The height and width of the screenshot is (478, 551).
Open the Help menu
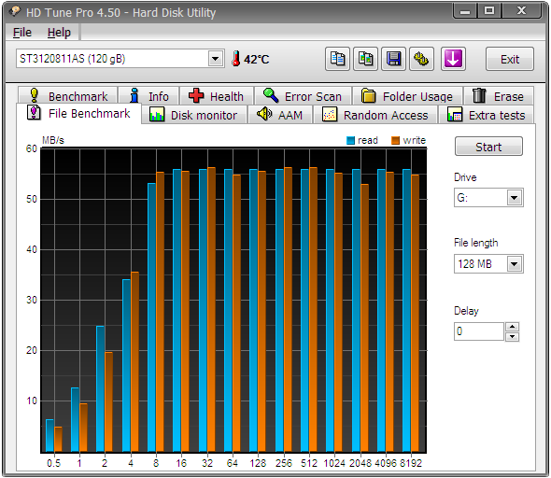(59, 33)
